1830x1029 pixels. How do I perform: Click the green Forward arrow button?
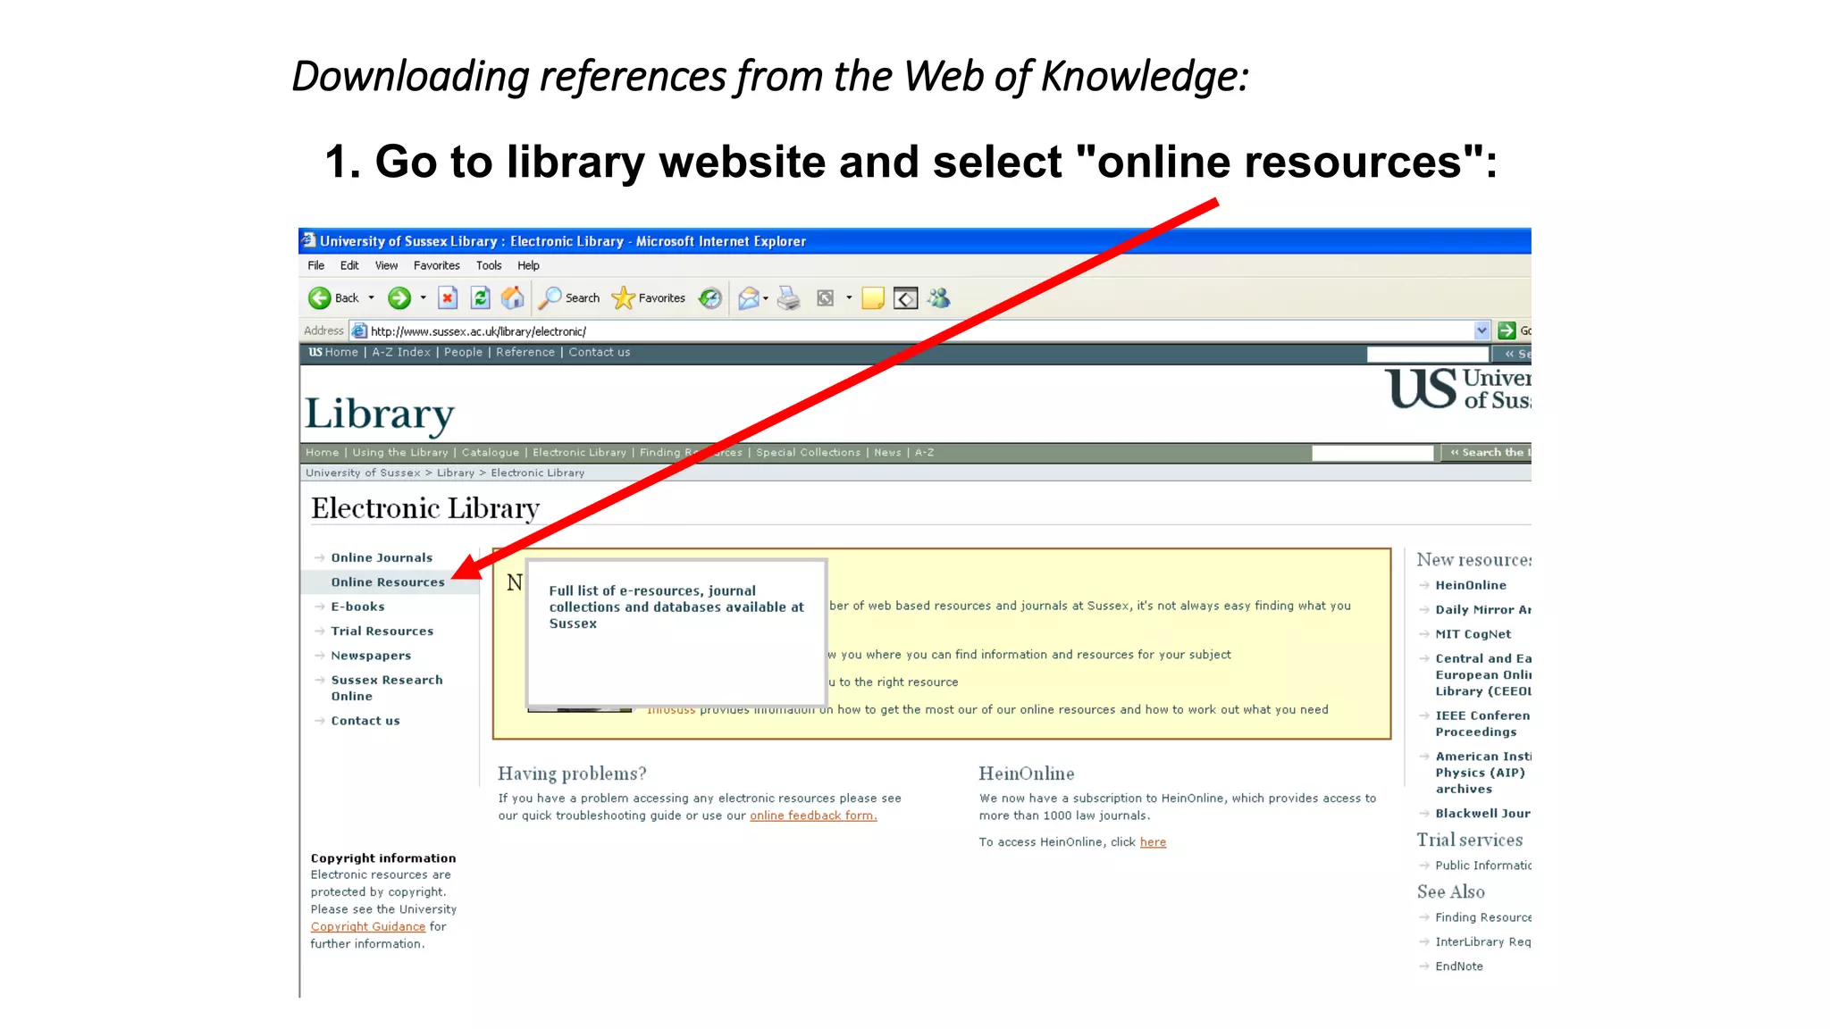point(399,298)
